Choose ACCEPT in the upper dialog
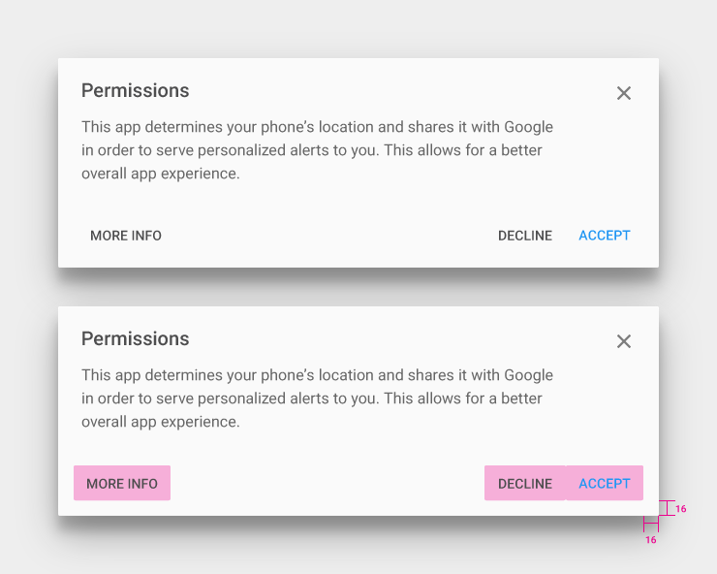 point(605,236)
